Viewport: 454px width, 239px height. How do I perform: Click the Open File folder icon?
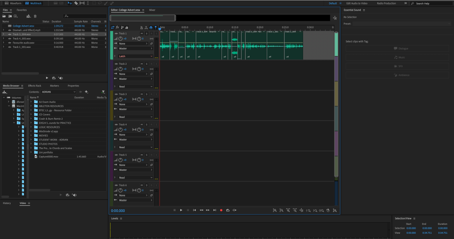tap(4, 16)
